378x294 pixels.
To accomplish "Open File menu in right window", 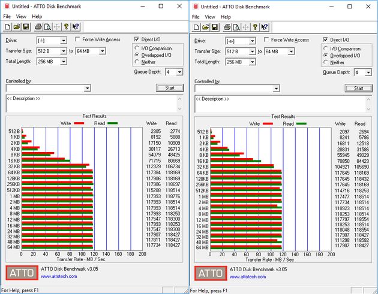I will pyautogui.click(x=196, y=17).
